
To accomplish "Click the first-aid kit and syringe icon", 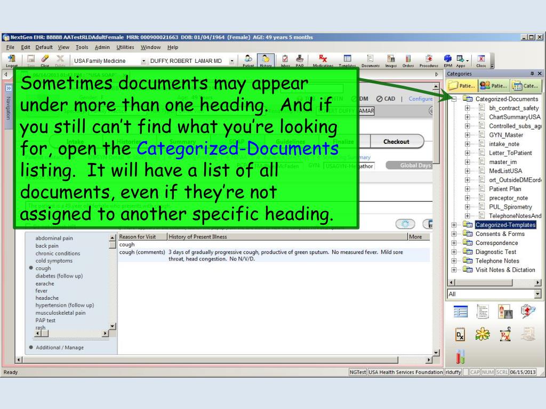I will coord(528,310).
